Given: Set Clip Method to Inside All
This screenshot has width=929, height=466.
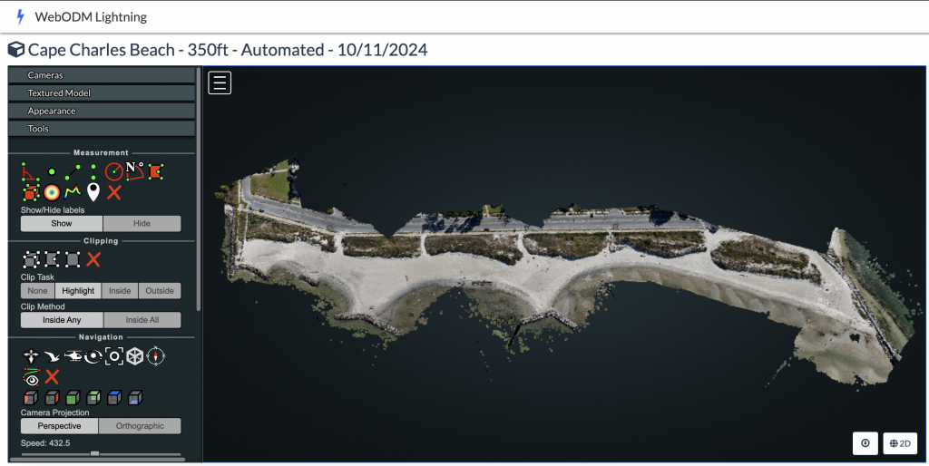Looking at the screenshot, I should coord(142,320).
